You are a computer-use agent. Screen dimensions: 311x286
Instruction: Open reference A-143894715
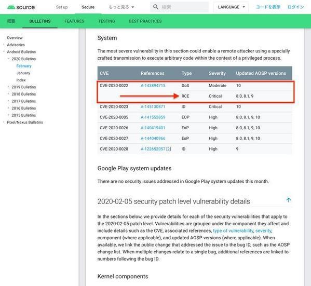[x=153, y=86]
